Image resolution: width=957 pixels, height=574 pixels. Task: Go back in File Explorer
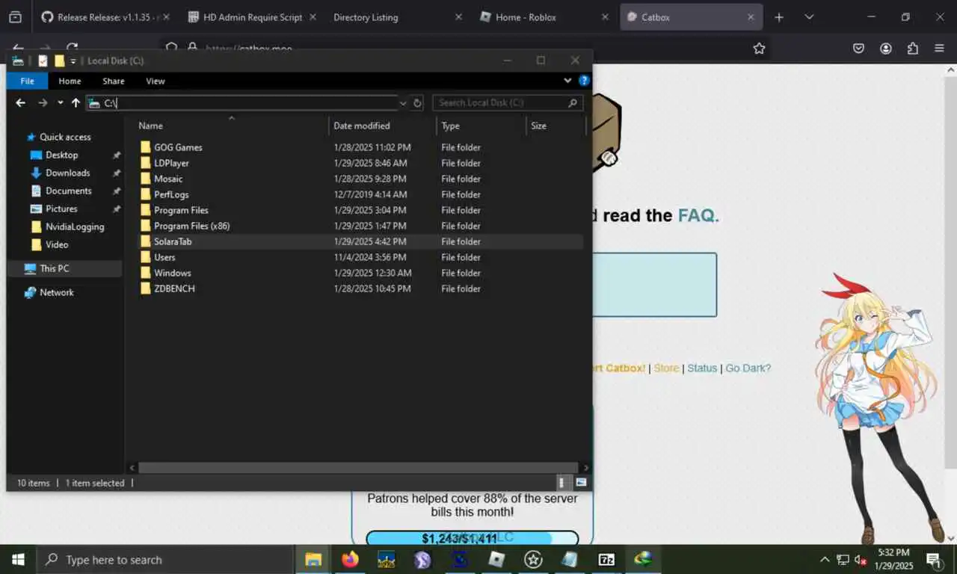pos(21,103)
